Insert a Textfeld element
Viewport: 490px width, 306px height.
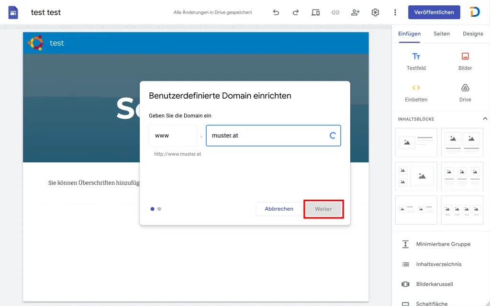point(416,61)
